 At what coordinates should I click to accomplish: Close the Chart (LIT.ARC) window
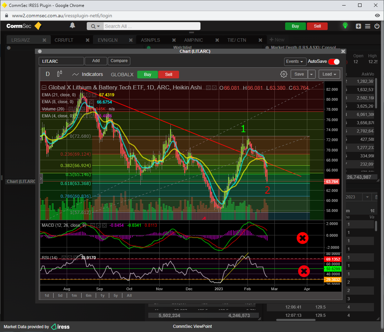(343, 51)
